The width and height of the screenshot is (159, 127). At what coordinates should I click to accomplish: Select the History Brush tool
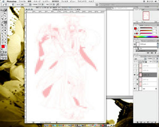click(x=5, y=25)
